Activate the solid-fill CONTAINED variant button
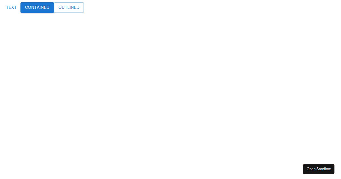The image size is (341, 179). coord(37,7)
